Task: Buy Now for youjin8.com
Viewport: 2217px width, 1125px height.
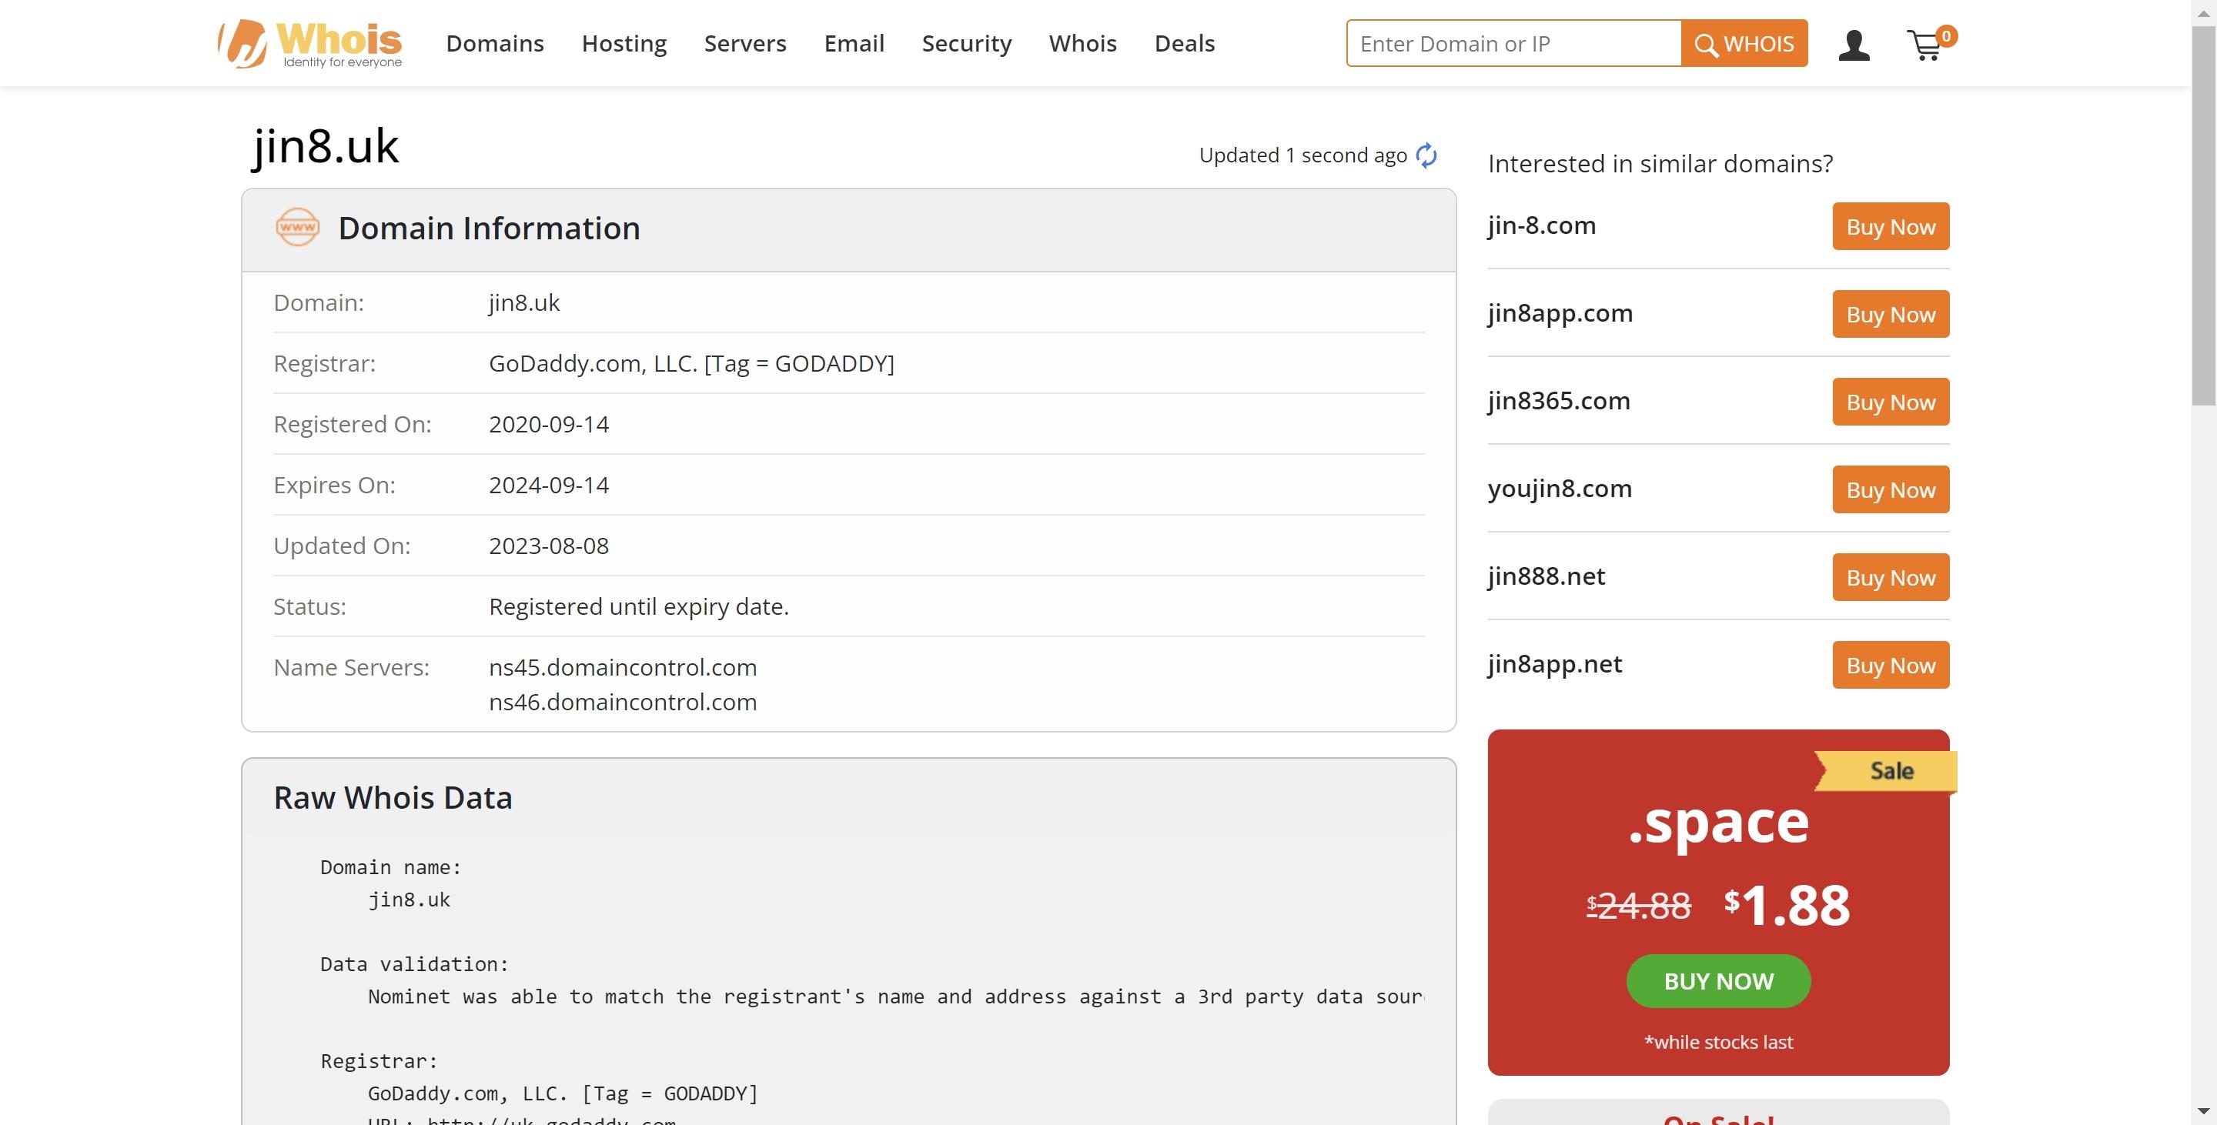Action: (x=1891, y=489)
